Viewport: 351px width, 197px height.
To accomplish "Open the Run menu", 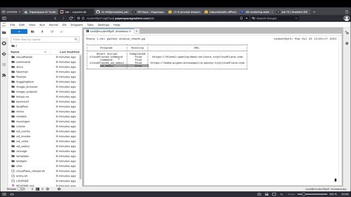I will tap(42, 25).
